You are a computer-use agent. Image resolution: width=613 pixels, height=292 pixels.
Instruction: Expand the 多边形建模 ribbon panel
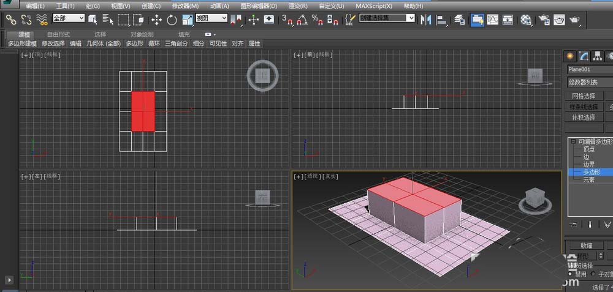click(22, 43)
